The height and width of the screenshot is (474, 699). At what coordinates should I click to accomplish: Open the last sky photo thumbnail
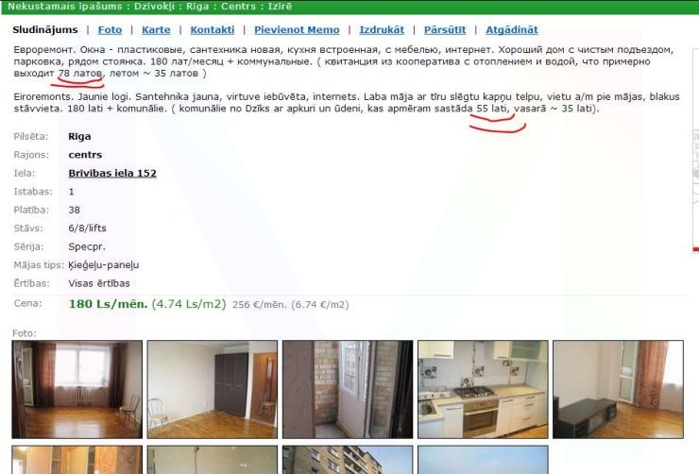(483, 460)
